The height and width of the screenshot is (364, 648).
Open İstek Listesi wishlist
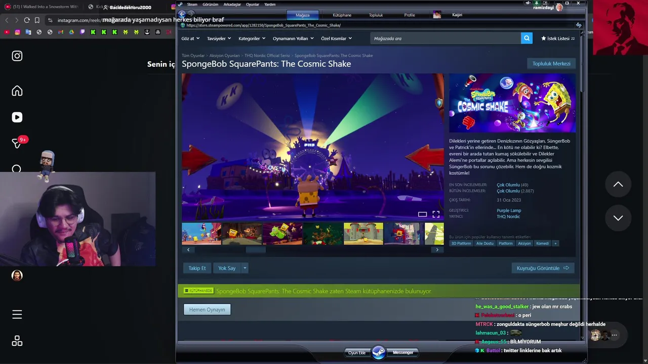(558, 38)
